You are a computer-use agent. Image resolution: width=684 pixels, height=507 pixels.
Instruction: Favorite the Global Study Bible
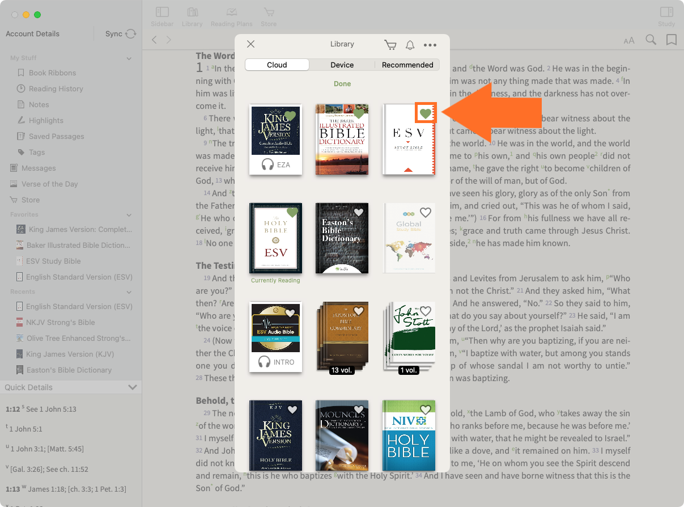[x=426, y=213]
